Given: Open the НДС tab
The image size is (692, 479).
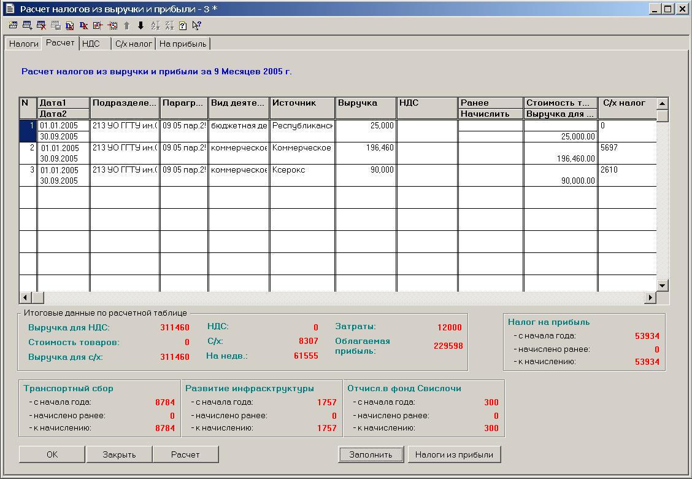Looking at the screenshot, I should [x=91, y=44].
